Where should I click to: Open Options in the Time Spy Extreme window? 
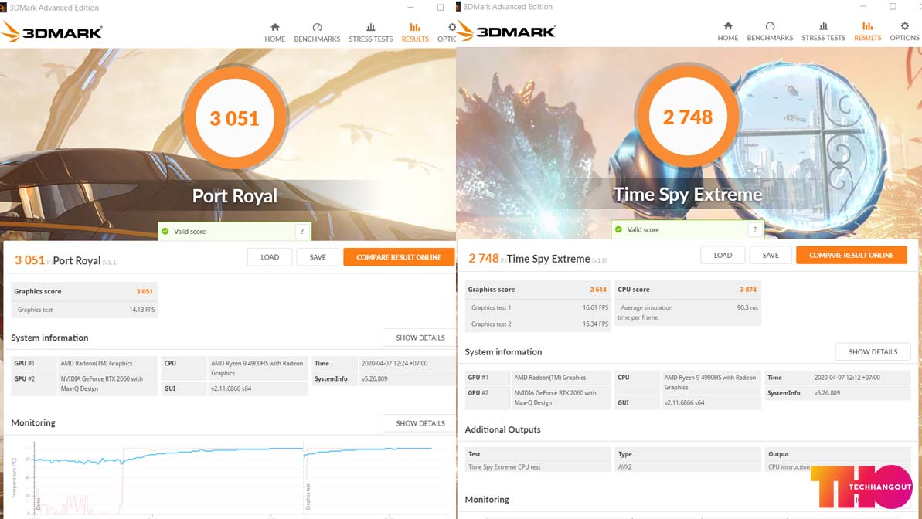[x=904, y=32]
